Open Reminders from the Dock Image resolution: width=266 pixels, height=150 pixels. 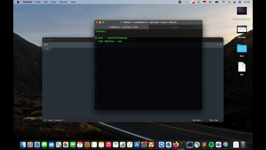point(94,145)
